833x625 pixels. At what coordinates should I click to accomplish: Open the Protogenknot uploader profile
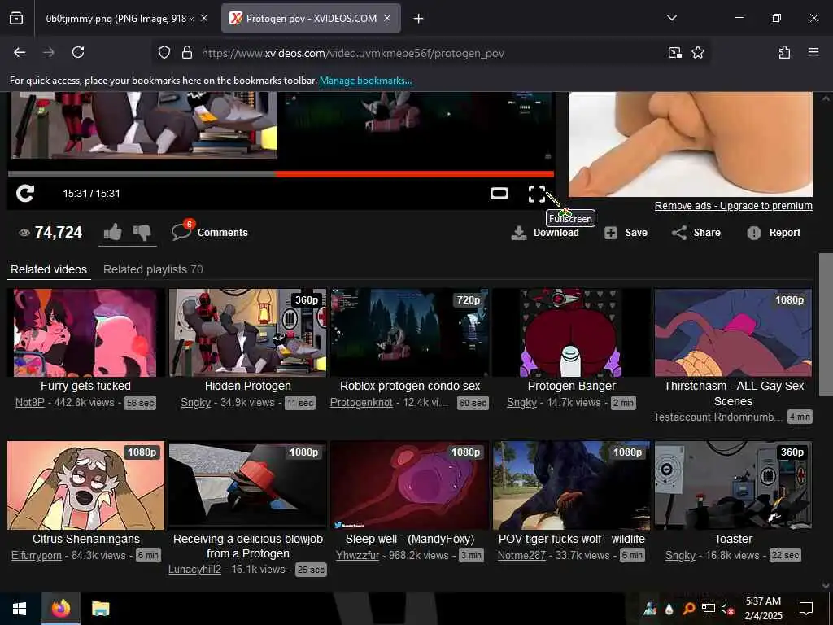point(361,402)
